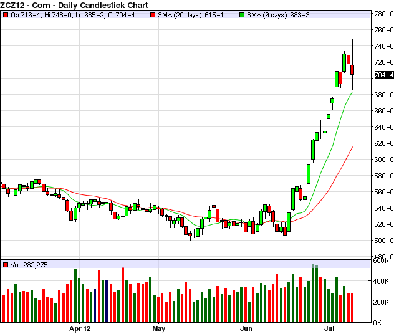Click the 620-0 price axis label
This screenshot has height=334, width=399.
click(x=384, y=143)
